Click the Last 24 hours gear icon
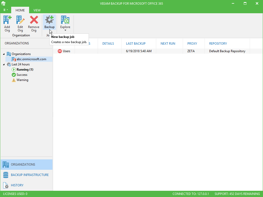Screen dimensions: 263x197 pyautogui.click(x=9, y=64)
